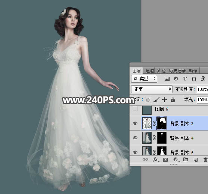
Task: Click the search magnifier in filter box
Action: pos(135,79)
